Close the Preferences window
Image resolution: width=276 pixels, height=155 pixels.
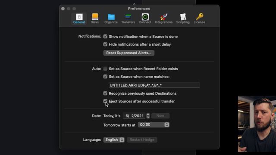[63, 9]
